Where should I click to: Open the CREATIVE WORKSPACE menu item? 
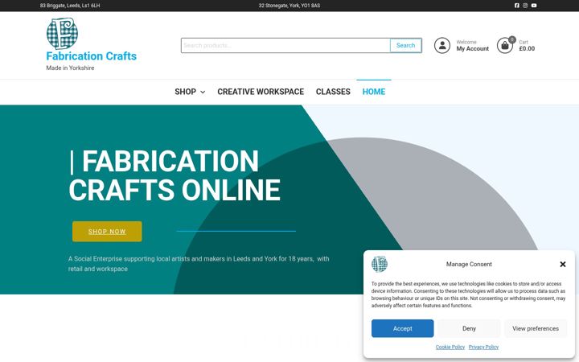(261, 92)
